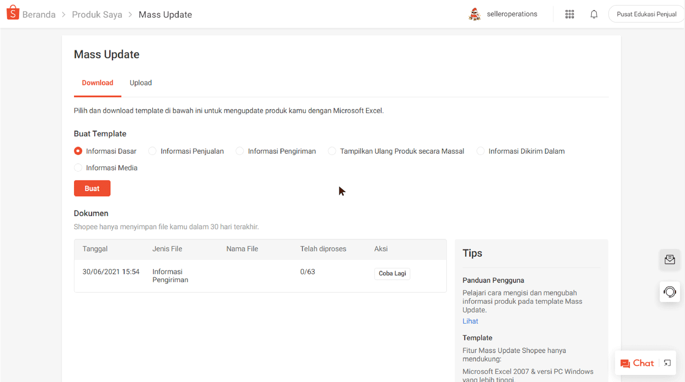Image resolution: width=685 pixels, height=382 pixels.
Task: Collapse chat with the arrow icon
Action: tap(667, 363)
